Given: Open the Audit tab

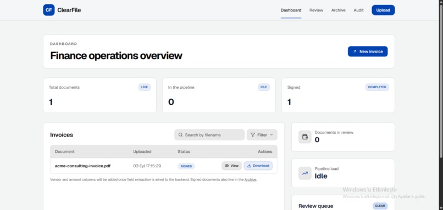Looking at the screenshot, I should click(x=358, y=10).
